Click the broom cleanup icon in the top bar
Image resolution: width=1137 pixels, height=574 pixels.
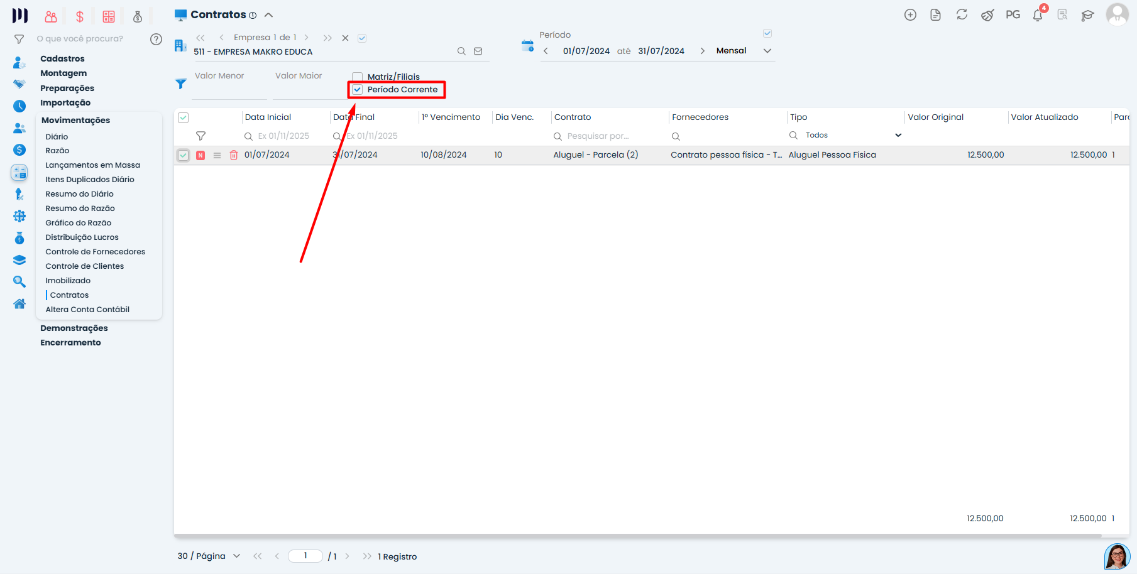(x=987, y=14)
